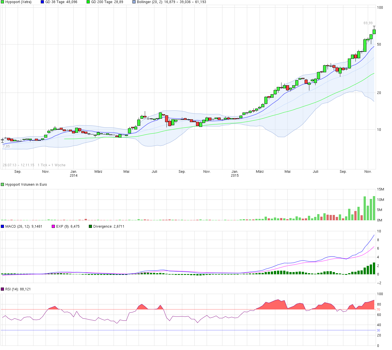Click the blue MACD legend swatch
The height and width of the screenshot is (350, 392).
[3, 226]
